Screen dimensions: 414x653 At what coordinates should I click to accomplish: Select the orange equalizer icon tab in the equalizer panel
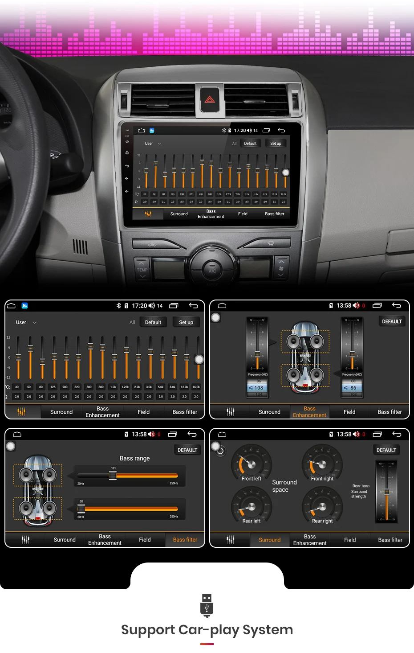pos(21,412)
